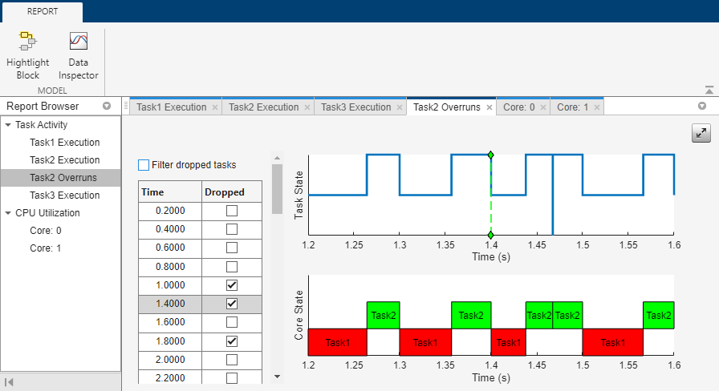This screenshot has height=391, width=719.
Task: Toggle Dropped checkbox for time 1.6000
Action: click(x=232, y=322)
